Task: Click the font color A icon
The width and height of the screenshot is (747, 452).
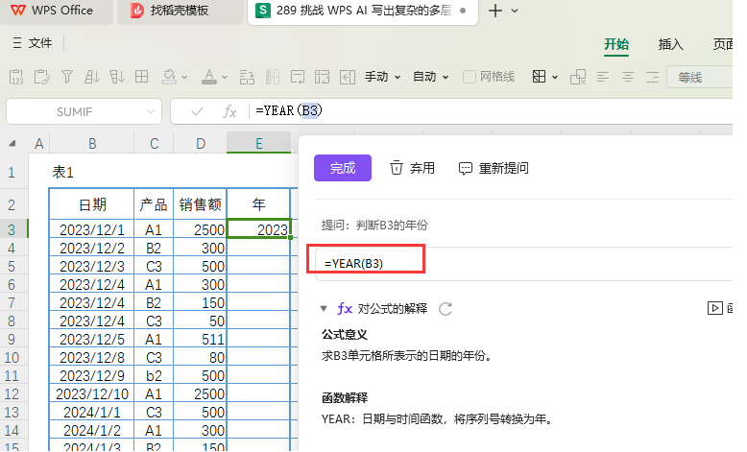Action: coord(209,77)
